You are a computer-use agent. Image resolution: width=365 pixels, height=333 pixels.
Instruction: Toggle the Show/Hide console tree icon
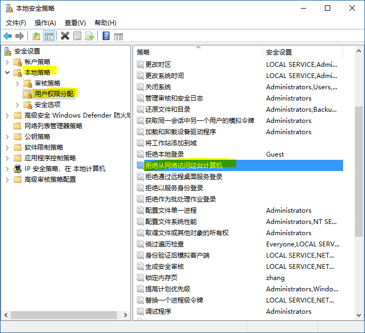[x=49, y=36]
